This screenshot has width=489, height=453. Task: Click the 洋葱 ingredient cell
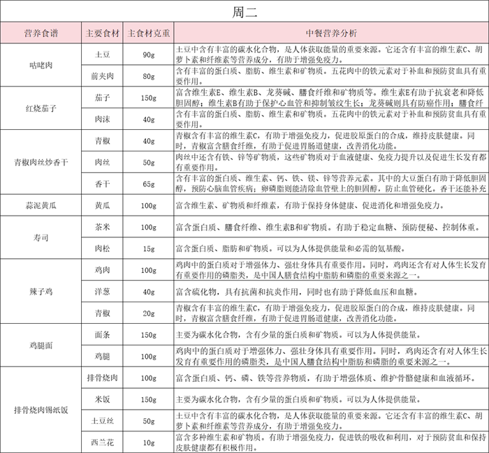click(x=103, y=291)
